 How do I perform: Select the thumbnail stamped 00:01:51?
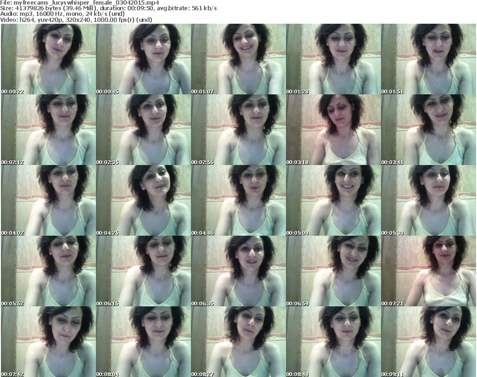429,59
